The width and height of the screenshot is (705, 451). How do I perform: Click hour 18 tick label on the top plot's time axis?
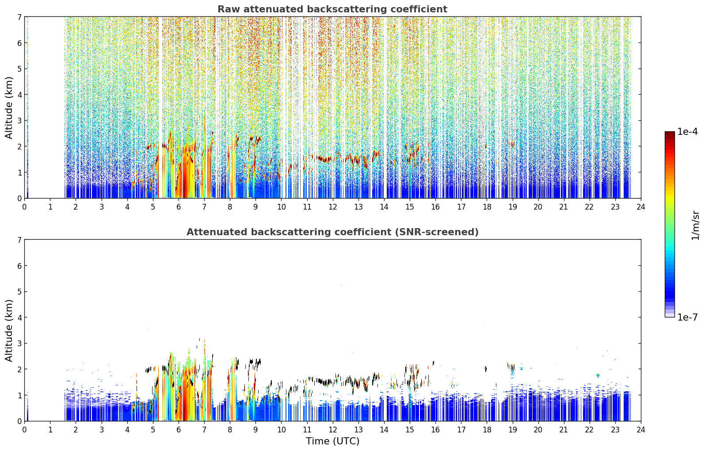[487, 207]
